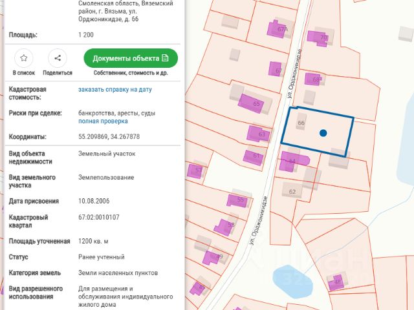Add parcel to list with star icon
This screenshot has width=414, height=310.
coord(24,58)
